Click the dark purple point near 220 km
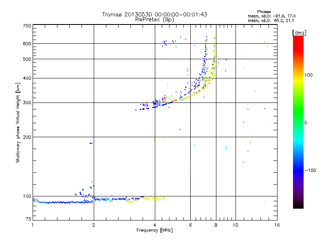 [x=180, y=129]
